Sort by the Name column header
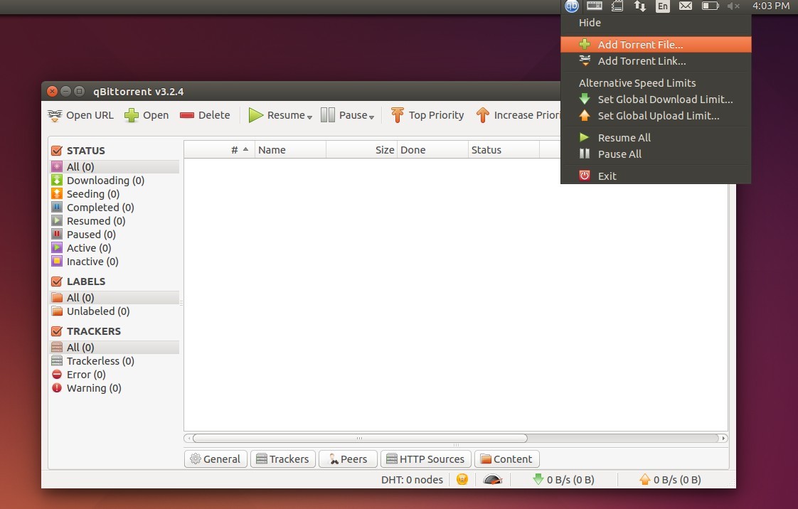The height and width of the screenshot is (509, 798). (290, 150)
